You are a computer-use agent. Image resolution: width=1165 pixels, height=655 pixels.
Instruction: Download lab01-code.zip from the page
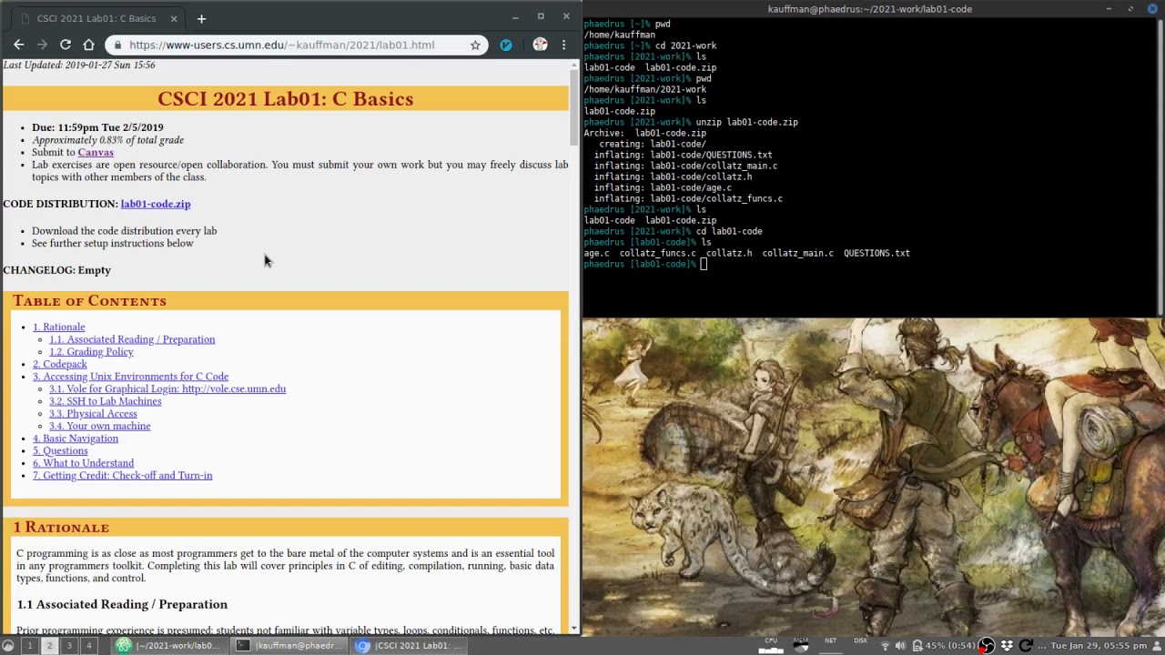(x=156, y=204)
